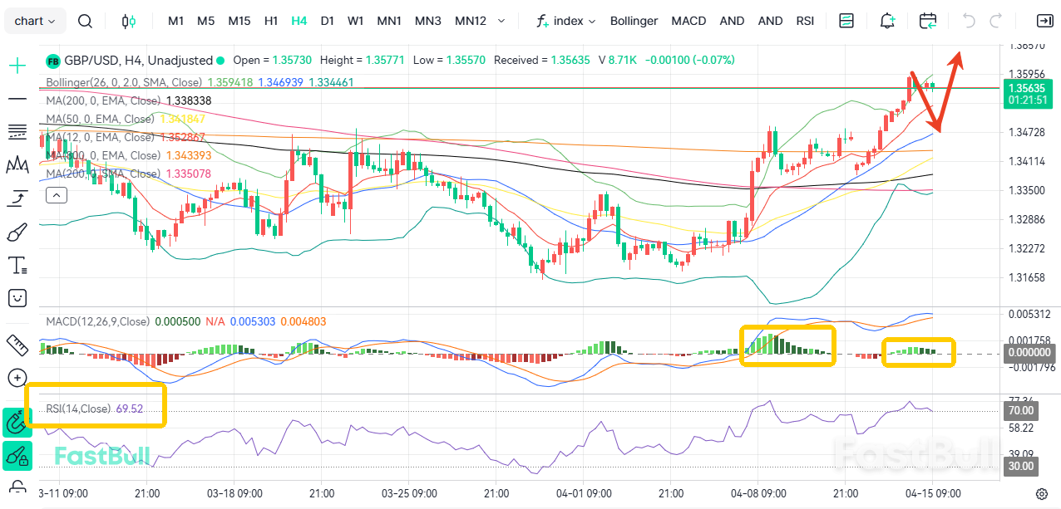Enable magnet snapping mode
This screenshot has width=1061, height=509.
(x=17, y=423)
